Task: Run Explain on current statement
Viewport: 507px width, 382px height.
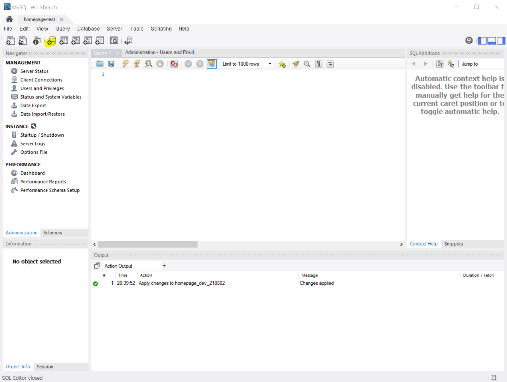Action: pyautogui.click(x=149, y=64)
